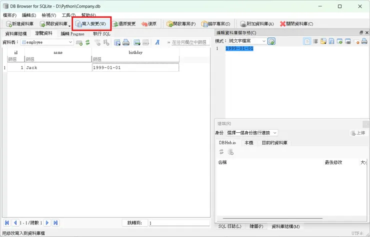This screenshot has width=370, height=237.
Task: Expand the » toolbar overflow chevron
Action: pos(168,42)
